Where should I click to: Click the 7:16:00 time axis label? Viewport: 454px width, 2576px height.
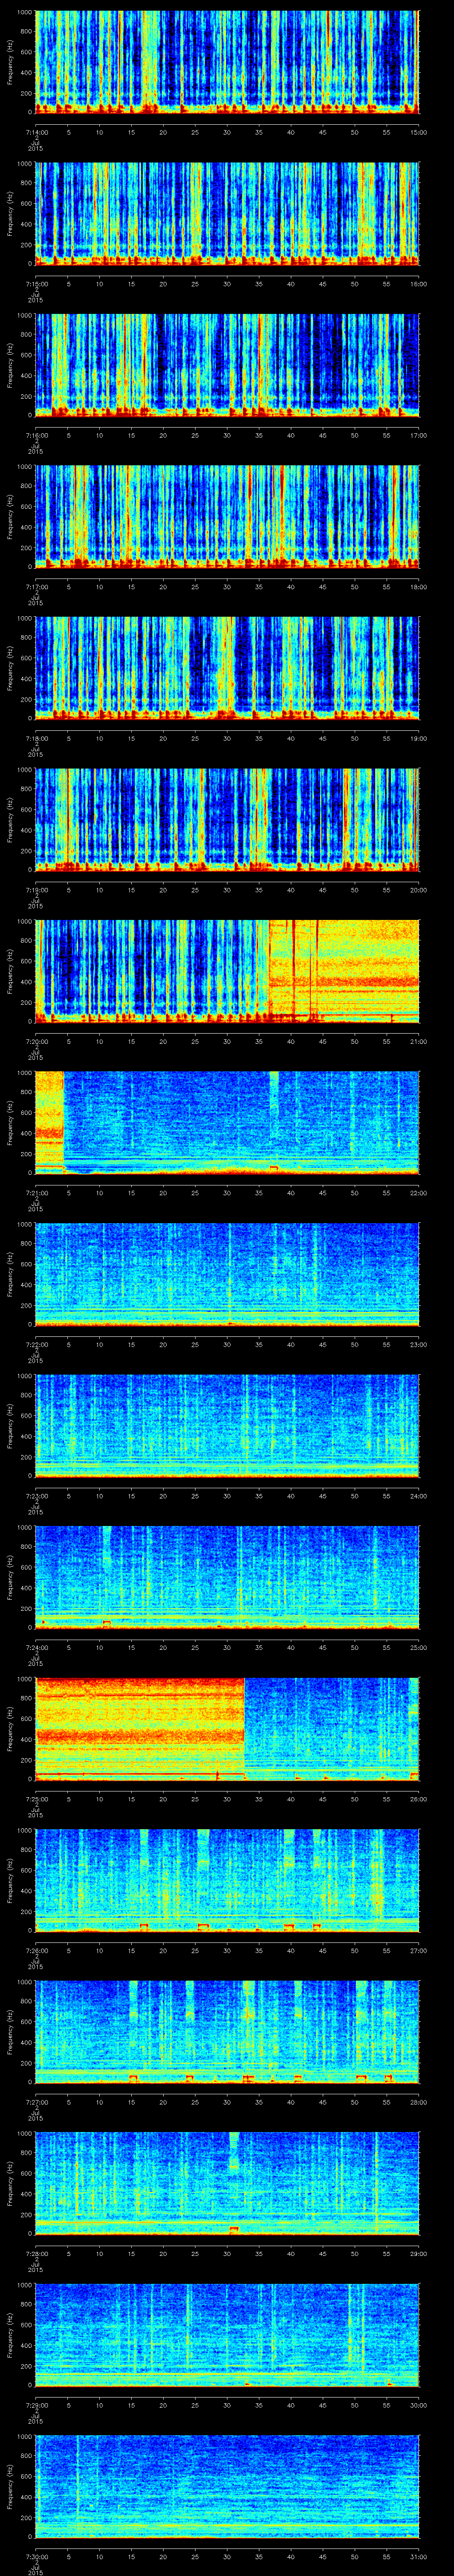pyautogui.click(x=37, y=435)
